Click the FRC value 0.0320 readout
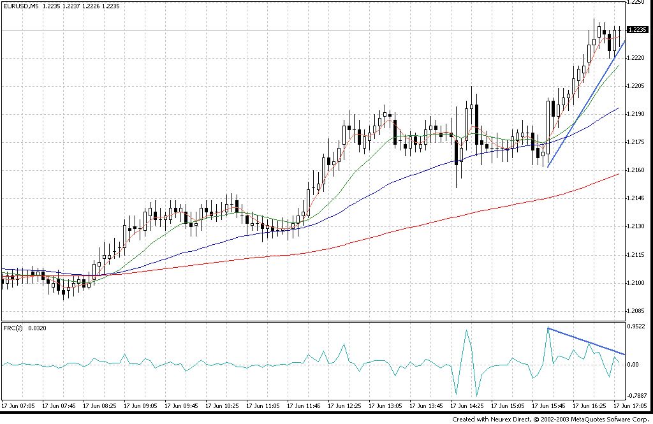 [38, 328]
